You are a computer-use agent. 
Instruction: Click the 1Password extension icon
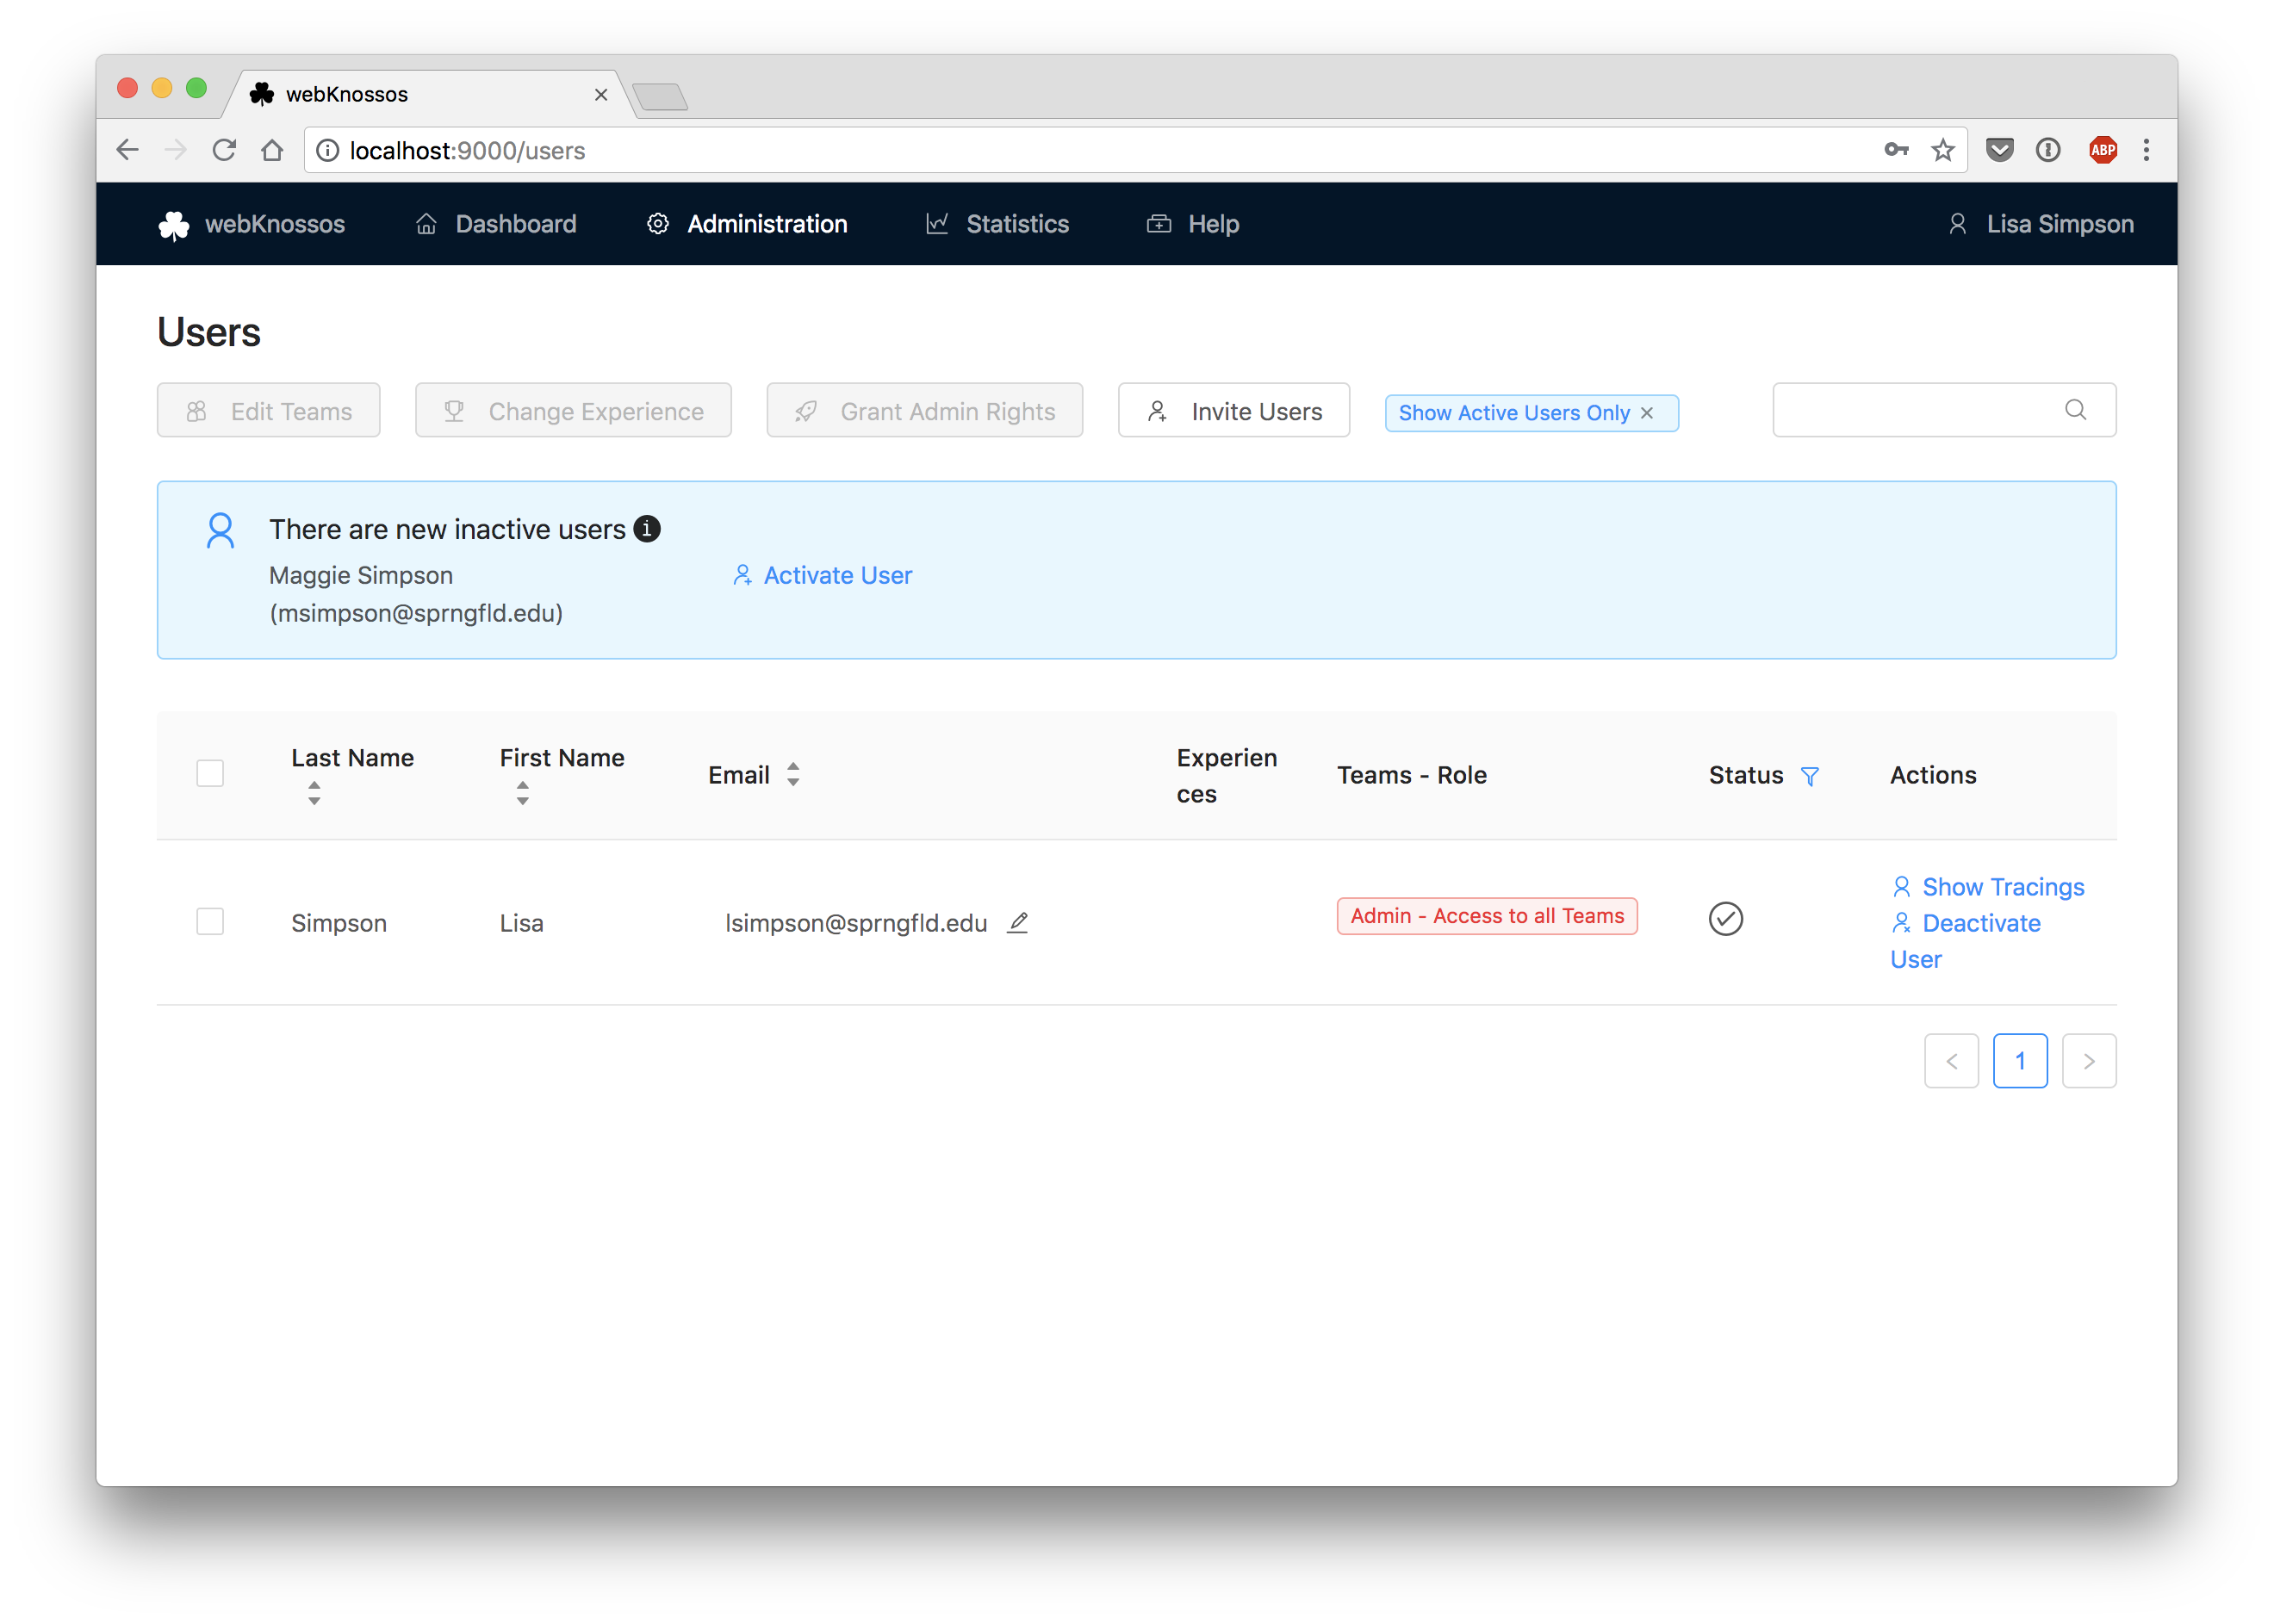pos(2048,150)
